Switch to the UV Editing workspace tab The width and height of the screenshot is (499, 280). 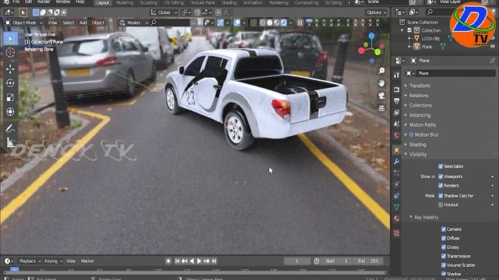[x=174, y=2]
